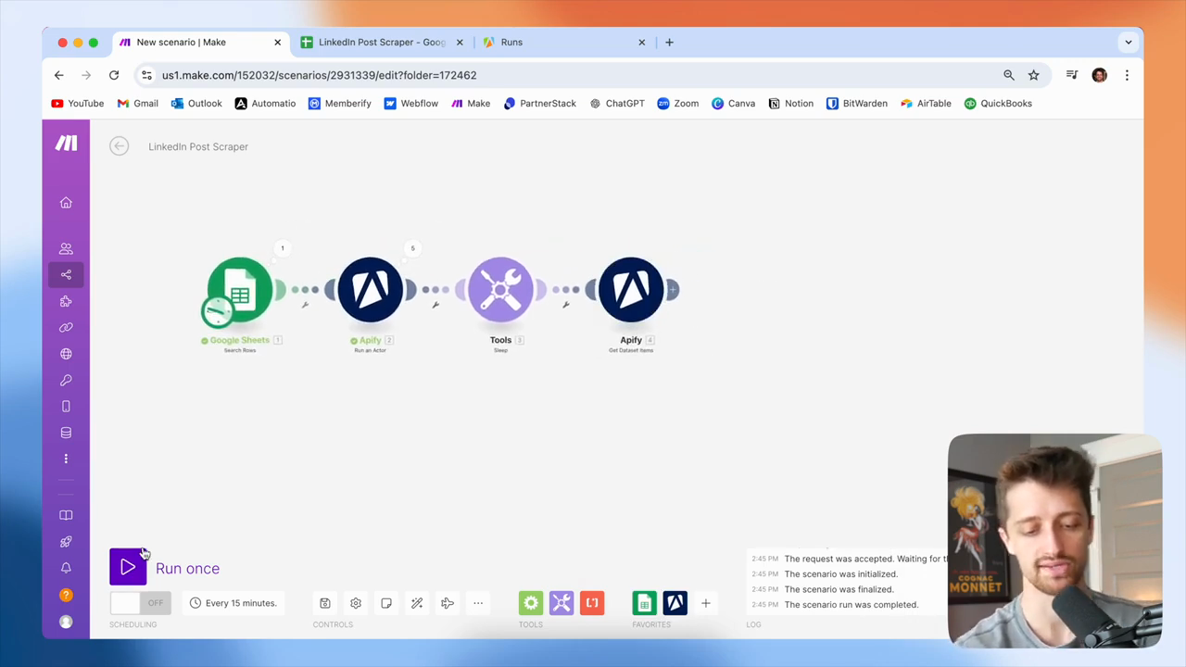Open the Home page from the sidebar
The image size is (1186, 667).
pos(66,203)
